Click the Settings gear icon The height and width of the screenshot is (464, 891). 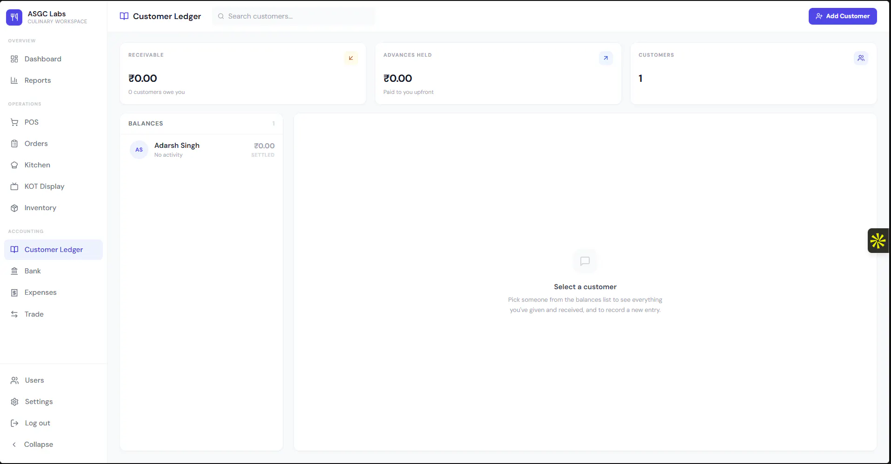click(x=15, y=402)
